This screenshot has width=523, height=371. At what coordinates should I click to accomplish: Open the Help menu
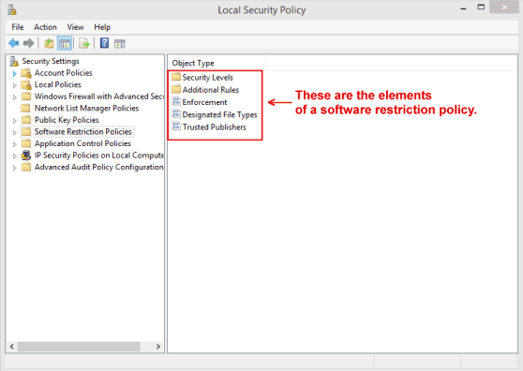click(x=102, y=27)
